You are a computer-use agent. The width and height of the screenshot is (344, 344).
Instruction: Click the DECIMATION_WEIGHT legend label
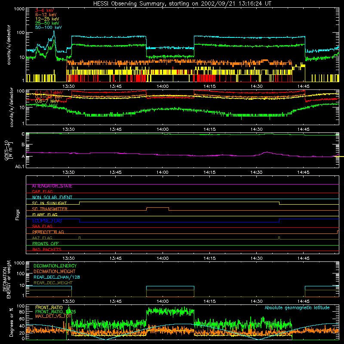pos(55,271)
